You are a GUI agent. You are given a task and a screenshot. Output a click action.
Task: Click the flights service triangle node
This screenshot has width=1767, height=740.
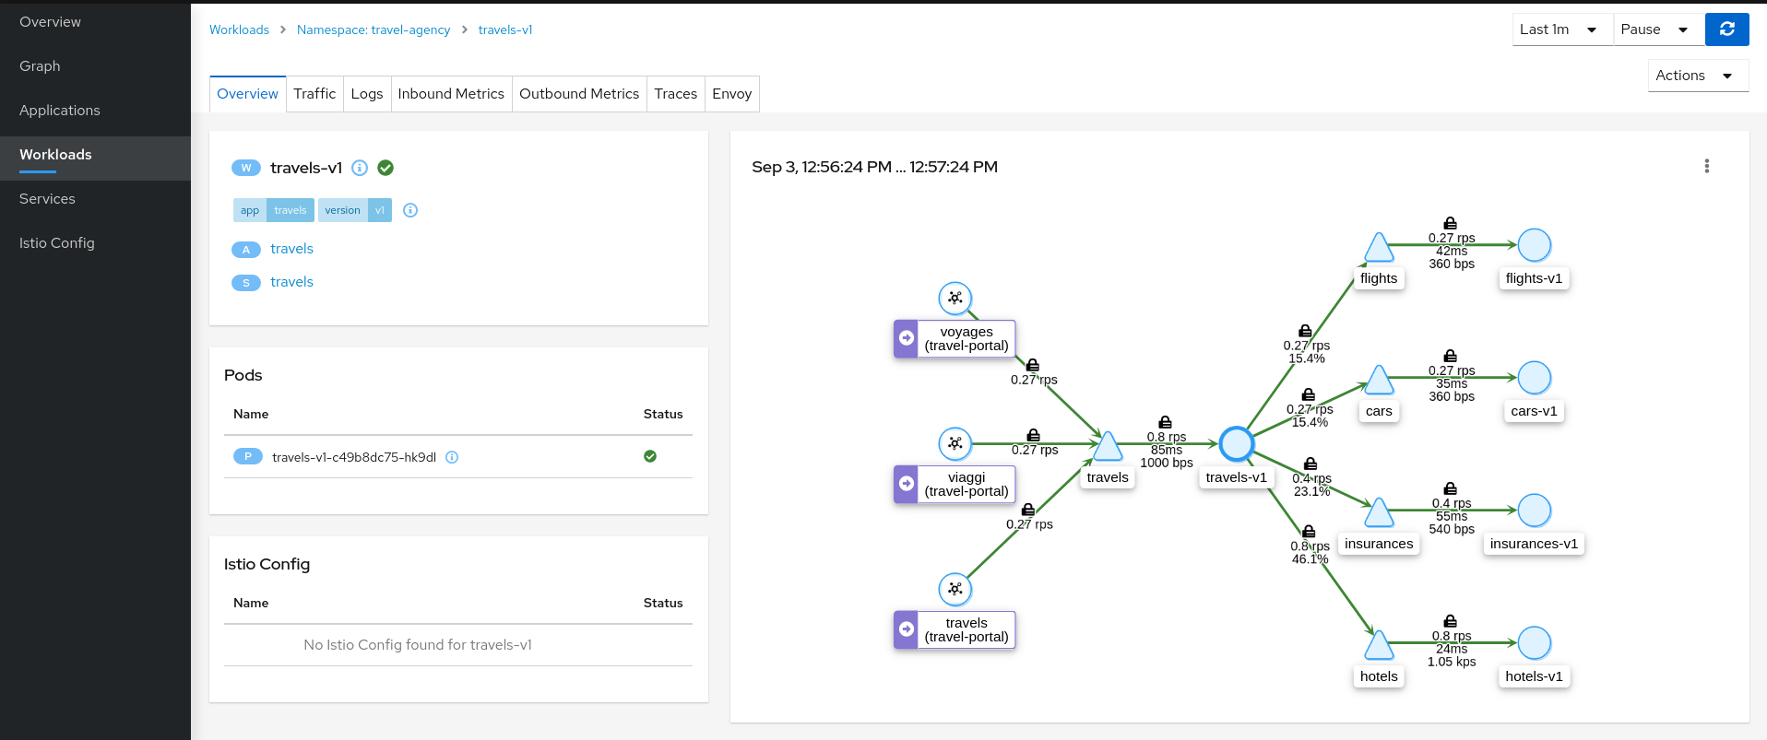click(x=1379, y=248)
